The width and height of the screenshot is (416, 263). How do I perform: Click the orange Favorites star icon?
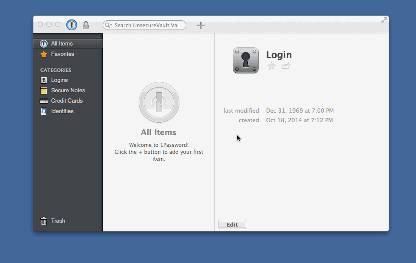43,54
